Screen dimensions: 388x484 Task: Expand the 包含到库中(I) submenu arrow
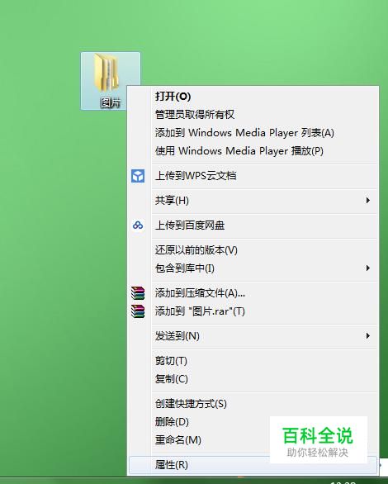click(367, 268)
